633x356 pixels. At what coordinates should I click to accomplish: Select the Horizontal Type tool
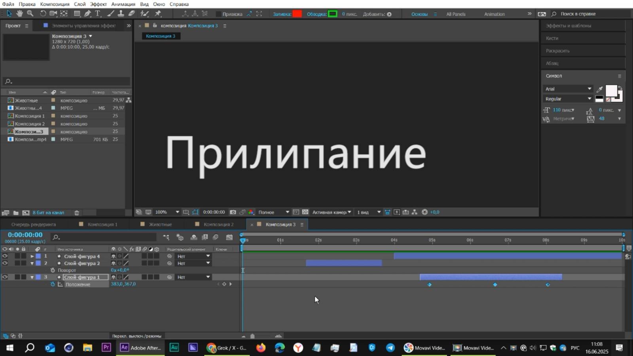pyautogui.click(x=97, y=13)
